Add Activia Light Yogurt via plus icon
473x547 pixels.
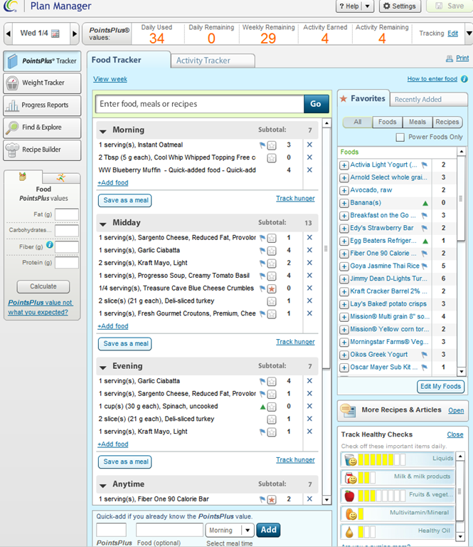344,165
